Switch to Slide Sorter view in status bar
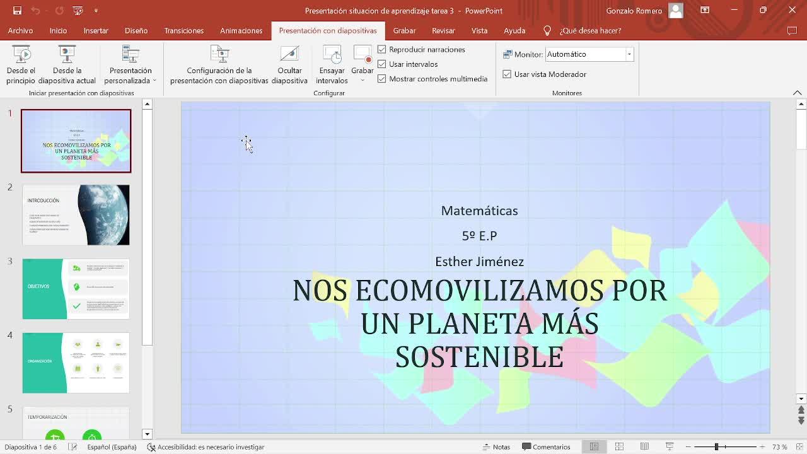The width and height of the screenshot is (807, 454). (619, 446)
